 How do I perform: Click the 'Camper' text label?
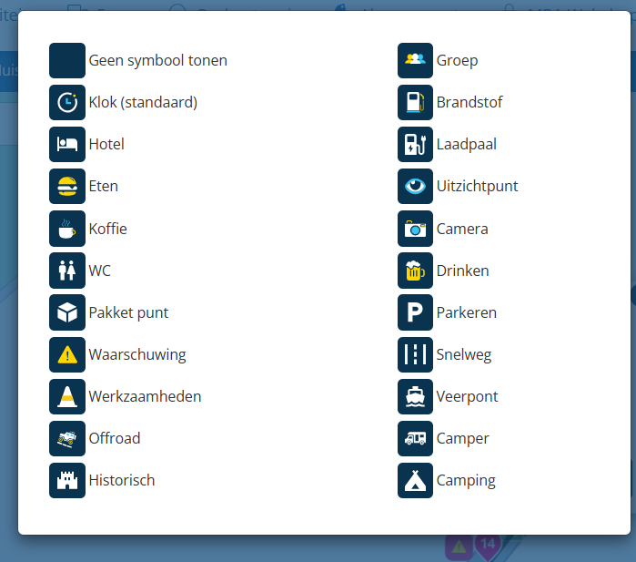(x=462, y=438)
